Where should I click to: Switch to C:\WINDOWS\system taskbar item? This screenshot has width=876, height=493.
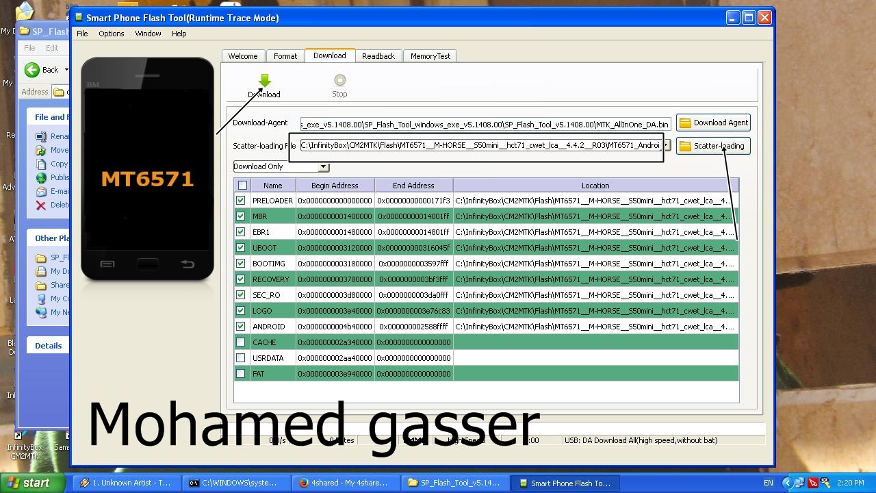click(x=237, y=483)
